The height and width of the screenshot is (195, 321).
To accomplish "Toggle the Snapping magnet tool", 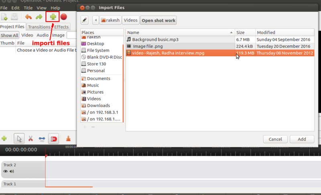I will [54, 139].
